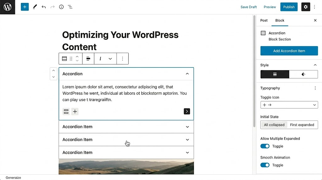The height and width of the screenshot is (180, 322).
Task: Open the top-bar options three-dot menu
Action: click(314, 7)
